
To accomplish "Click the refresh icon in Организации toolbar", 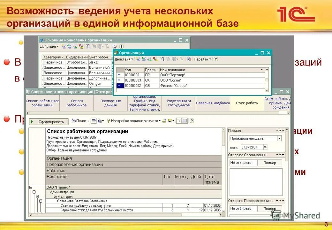I will coord(189,59).
